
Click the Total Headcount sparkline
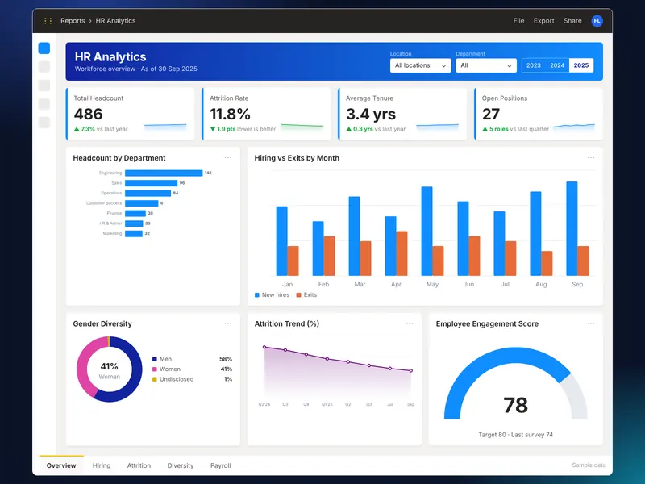[x=165, y=127]
